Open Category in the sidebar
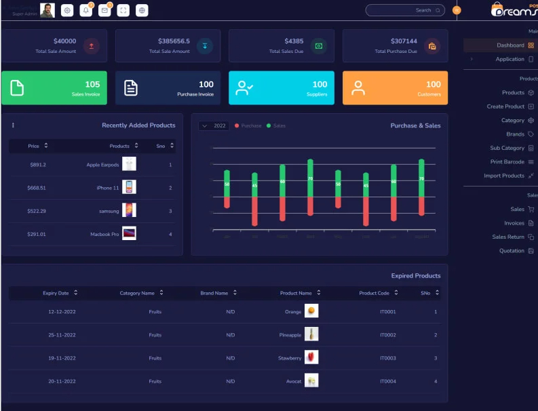 point(513,120)
